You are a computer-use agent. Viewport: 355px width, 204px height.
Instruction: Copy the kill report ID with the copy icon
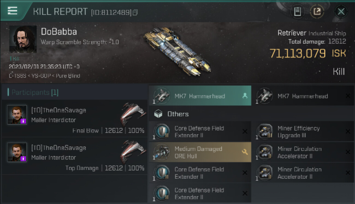(135, 13)
